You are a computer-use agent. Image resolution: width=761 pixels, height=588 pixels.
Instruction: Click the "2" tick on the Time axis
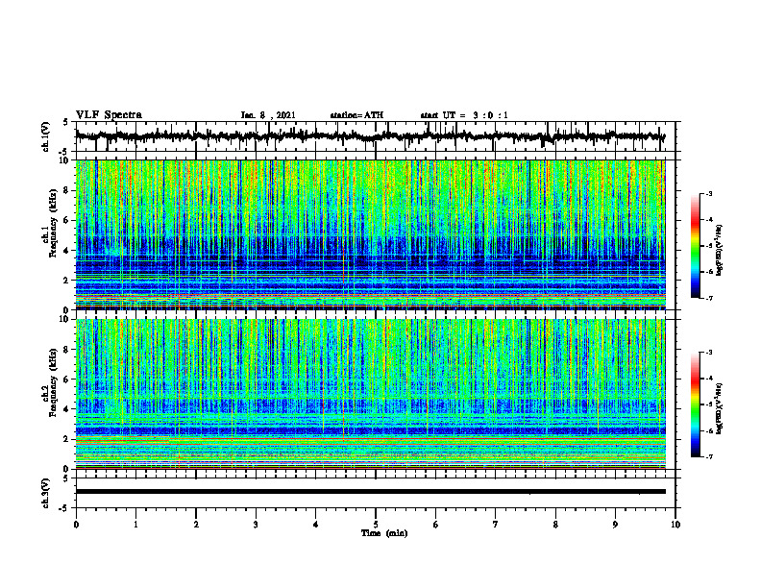click(x=196, y=525)
